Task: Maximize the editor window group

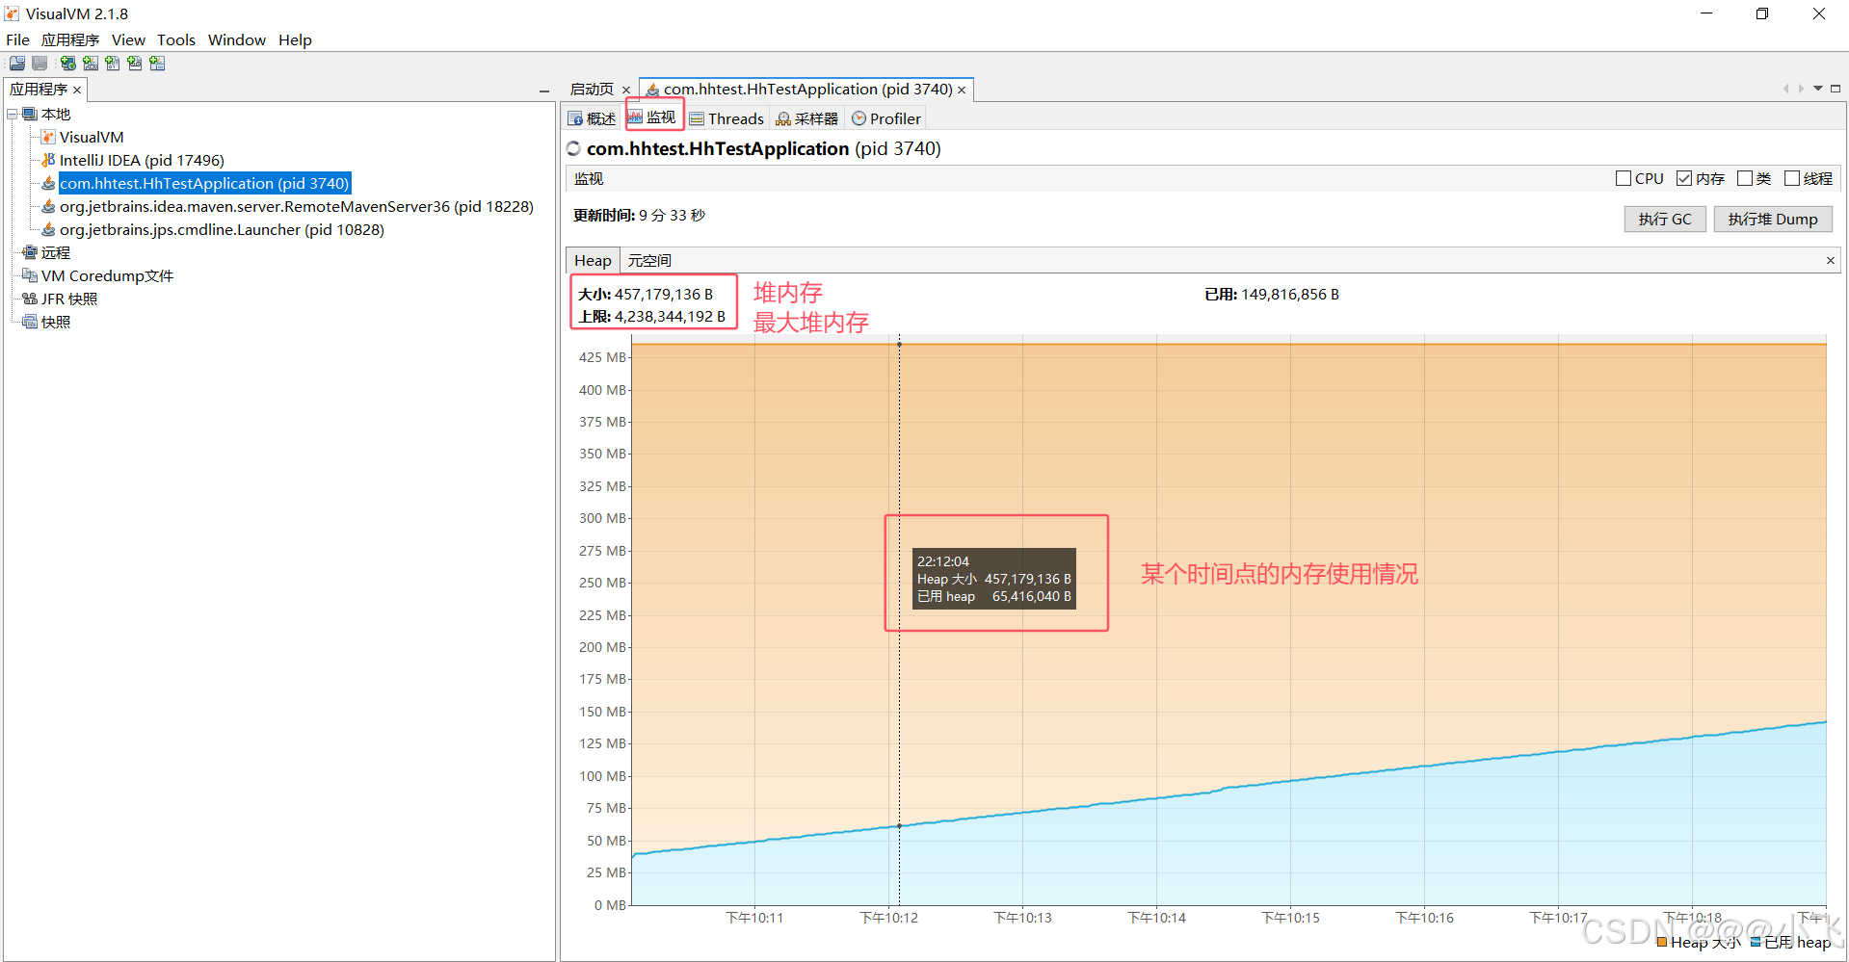Action: coord(1836,89)
